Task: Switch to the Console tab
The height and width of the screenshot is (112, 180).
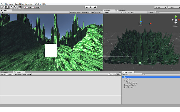Action: click(18, 72)
